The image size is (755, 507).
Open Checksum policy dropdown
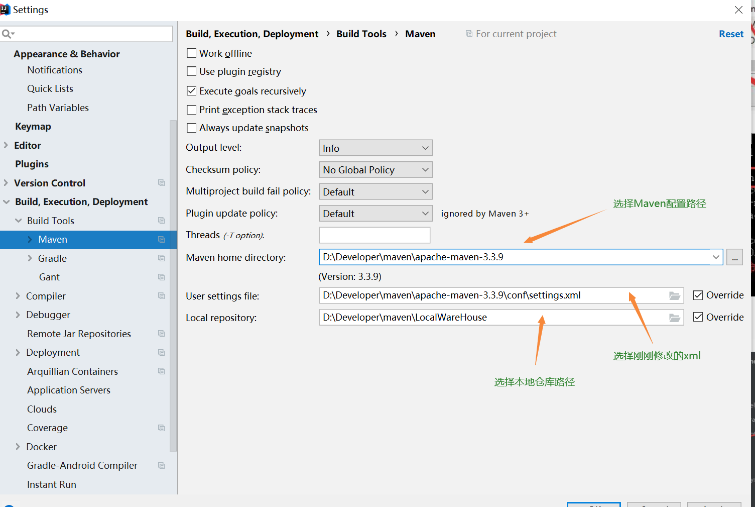[375, 170]
